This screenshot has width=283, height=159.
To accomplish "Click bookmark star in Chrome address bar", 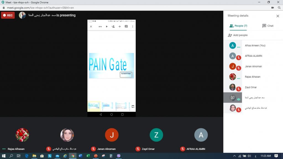I will click(279, 8).
